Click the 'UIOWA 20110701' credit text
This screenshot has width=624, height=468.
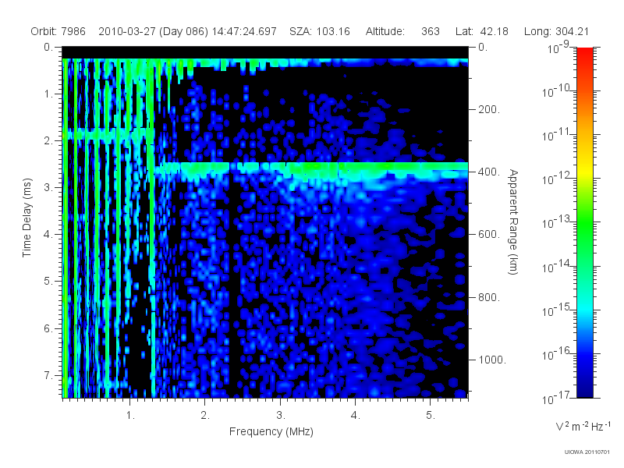point(587,452)
